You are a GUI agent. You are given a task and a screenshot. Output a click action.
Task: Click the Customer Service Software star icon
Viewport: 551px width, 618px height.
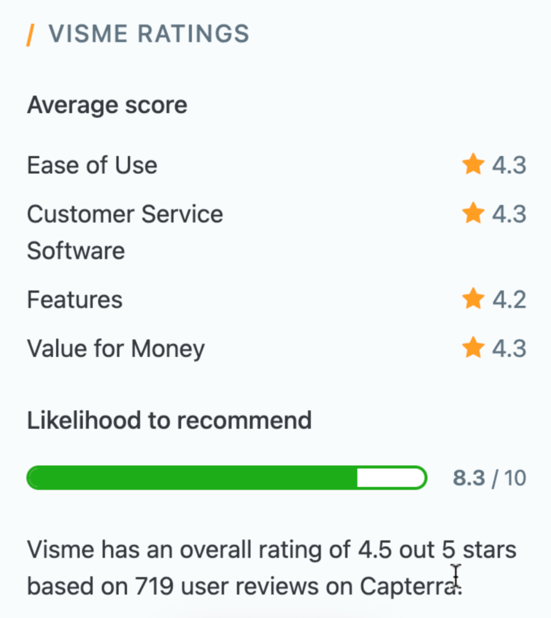point(473,213)
